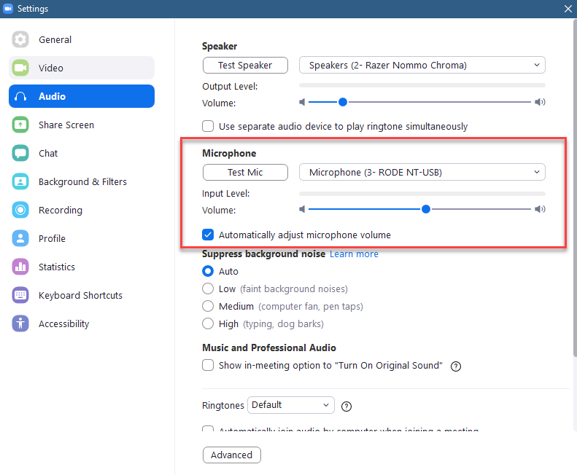Click the speaker Output Level bar

tap(422, 85)
